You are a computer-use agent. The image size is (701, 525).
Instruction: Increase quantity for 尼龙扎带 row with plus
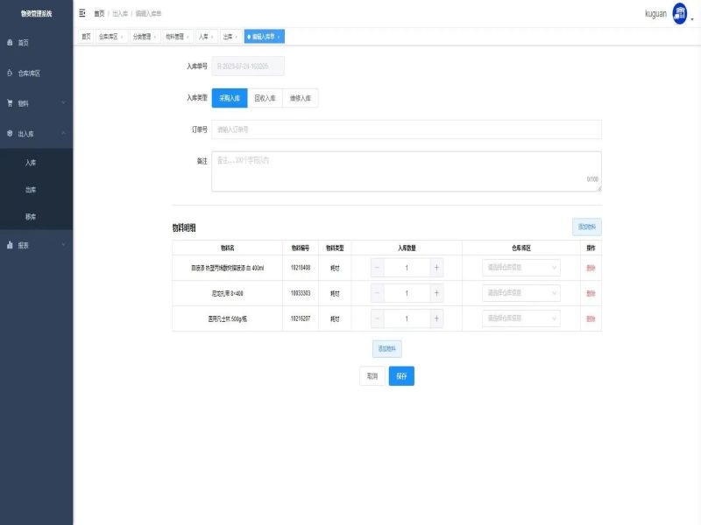(436, 293)
